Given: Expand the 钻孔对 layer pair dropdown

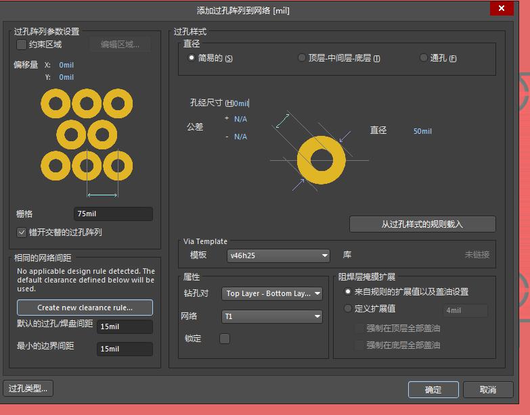Looking at the screenshot, I should click(x=272, y=293).
